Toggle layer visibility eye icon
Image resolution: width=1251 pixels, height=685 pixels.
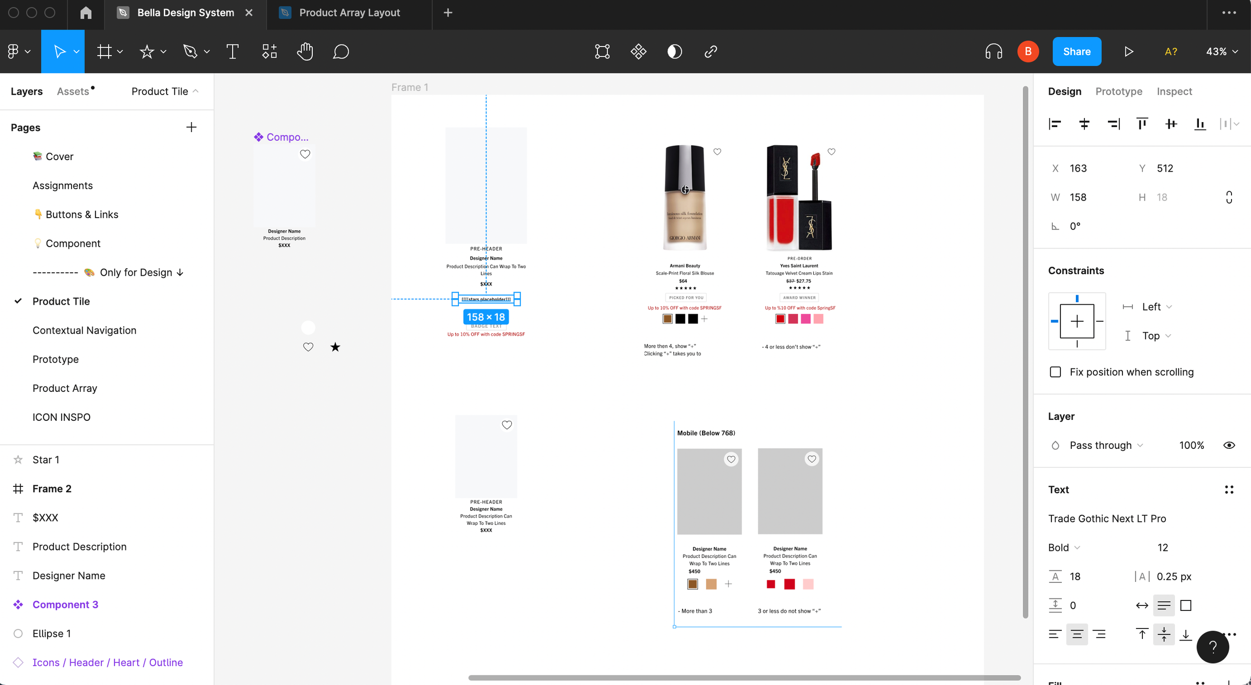click(x=1229, y=445)
